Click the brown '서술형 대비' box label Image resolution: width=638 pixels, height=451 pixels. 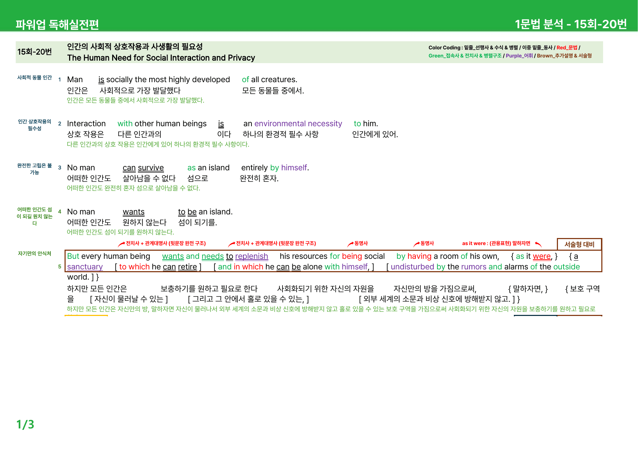tap(579, 244)
